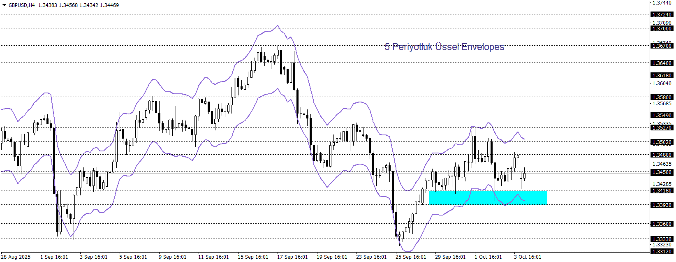Select the 1.35490 price level label

click(662, 116)
